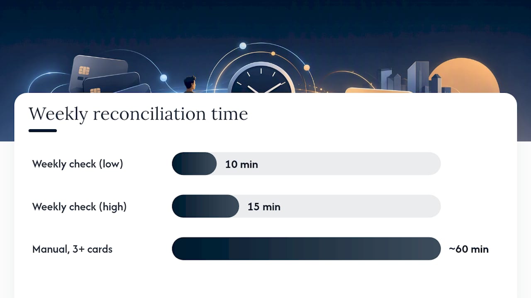Click the dark underline beneath the title
Image resolution: width=531 pixels, height=298 pixels.
(43, 131)
